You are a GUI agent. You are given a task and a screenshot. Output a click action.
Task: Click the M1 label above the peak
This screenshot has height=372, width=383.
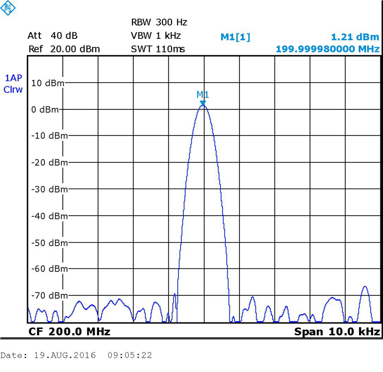(x=203, y=95)
